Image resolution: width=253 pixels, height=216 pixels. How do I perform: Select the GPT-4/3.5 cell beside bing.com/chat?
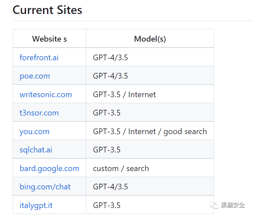point(110,187)
